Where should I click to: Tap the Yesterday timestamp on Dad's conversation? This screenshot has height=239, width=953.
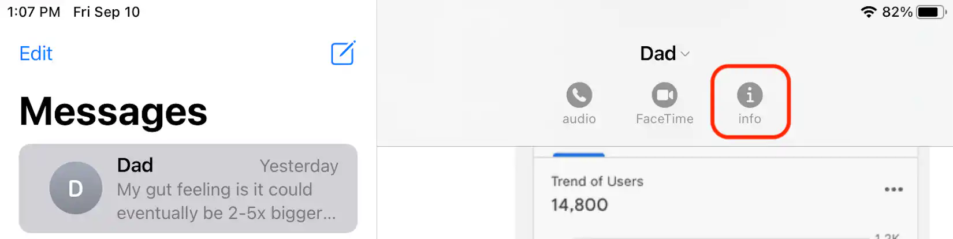tap(299, 166)
